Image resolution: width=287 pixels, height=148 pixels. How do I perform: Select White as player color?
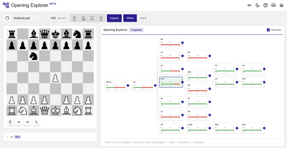[x=130, y=18]
